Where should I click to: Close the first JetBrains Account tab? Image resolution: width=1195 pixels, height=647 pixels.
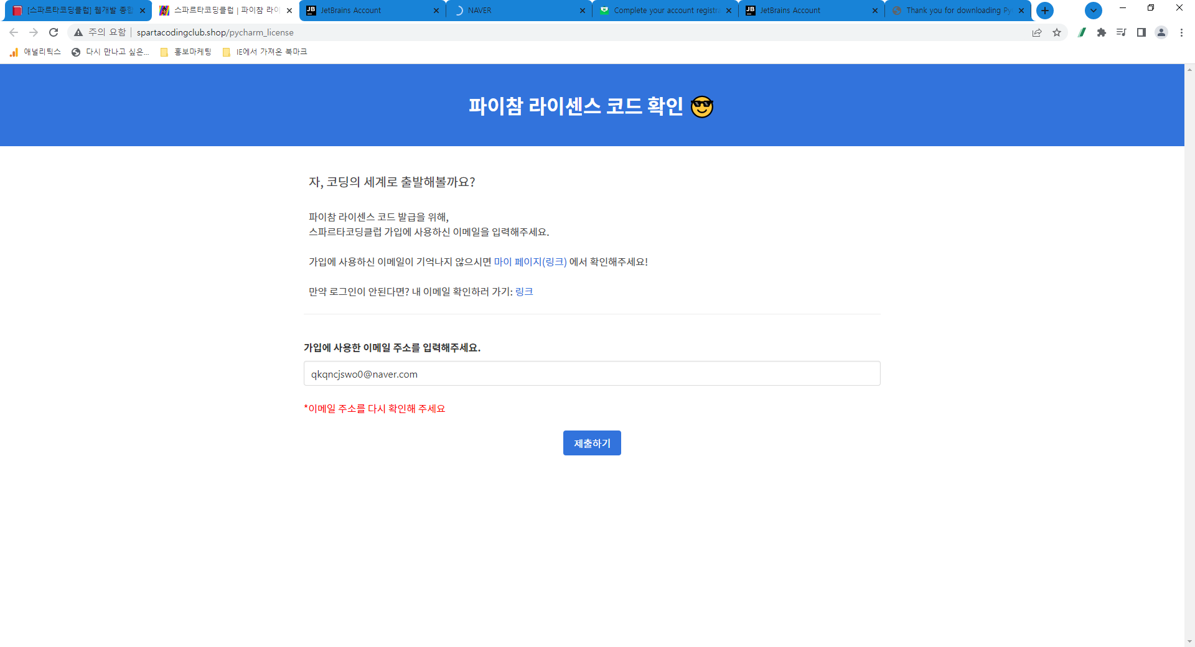click(436, 11)
